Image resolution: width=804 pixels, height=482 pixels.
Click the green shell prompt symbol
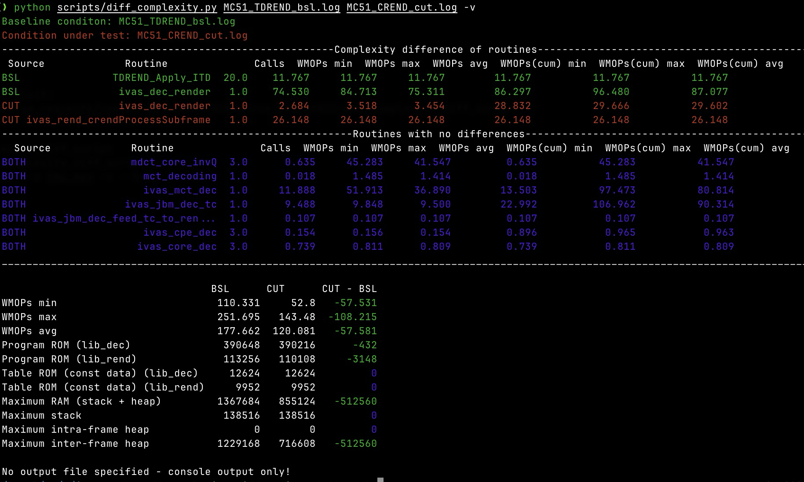(4, 7)
